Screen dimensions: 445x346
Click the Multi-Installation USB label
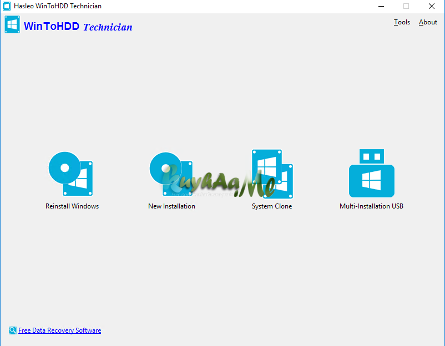372,206
